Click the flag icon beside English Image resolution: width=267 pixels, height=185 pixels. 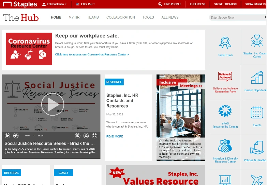pyautogui.click(x=78, y=4)
